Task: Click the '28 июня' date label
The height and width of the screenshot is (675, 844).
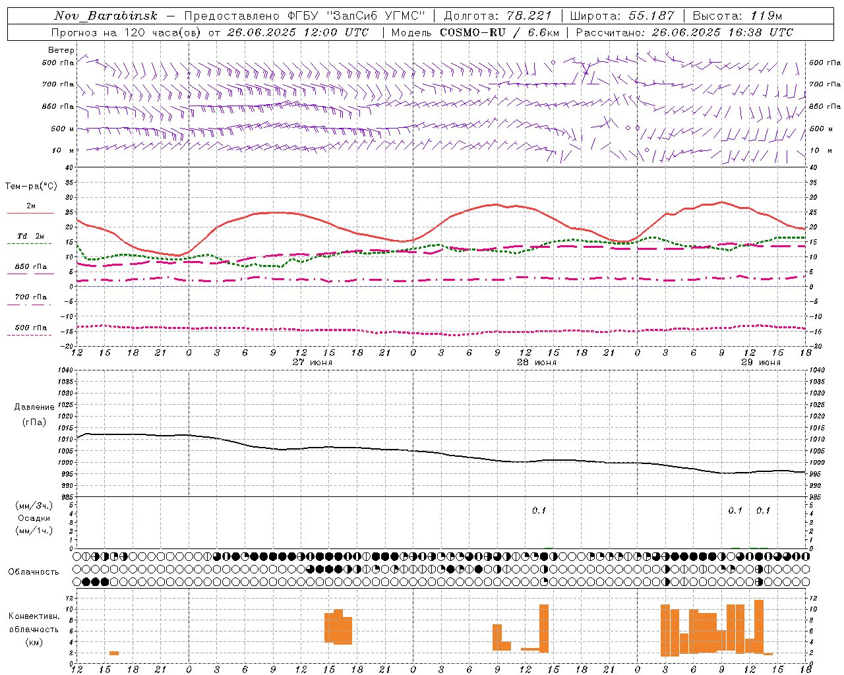Action: point(537,362)
